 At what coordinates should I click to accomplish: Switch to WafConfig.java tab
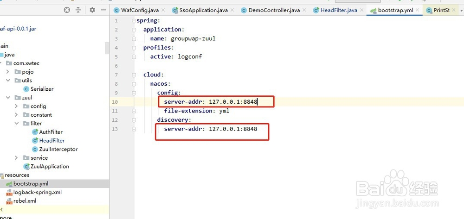(x=140, y=10)
